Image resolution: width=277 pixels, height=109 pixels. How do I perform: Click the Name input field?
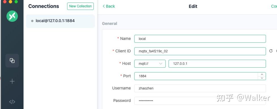200,39
